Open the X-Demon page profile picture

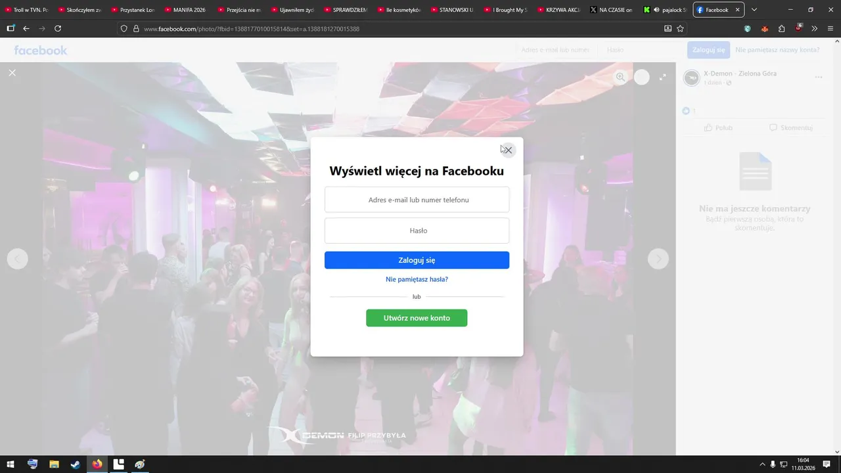(691, 78)
